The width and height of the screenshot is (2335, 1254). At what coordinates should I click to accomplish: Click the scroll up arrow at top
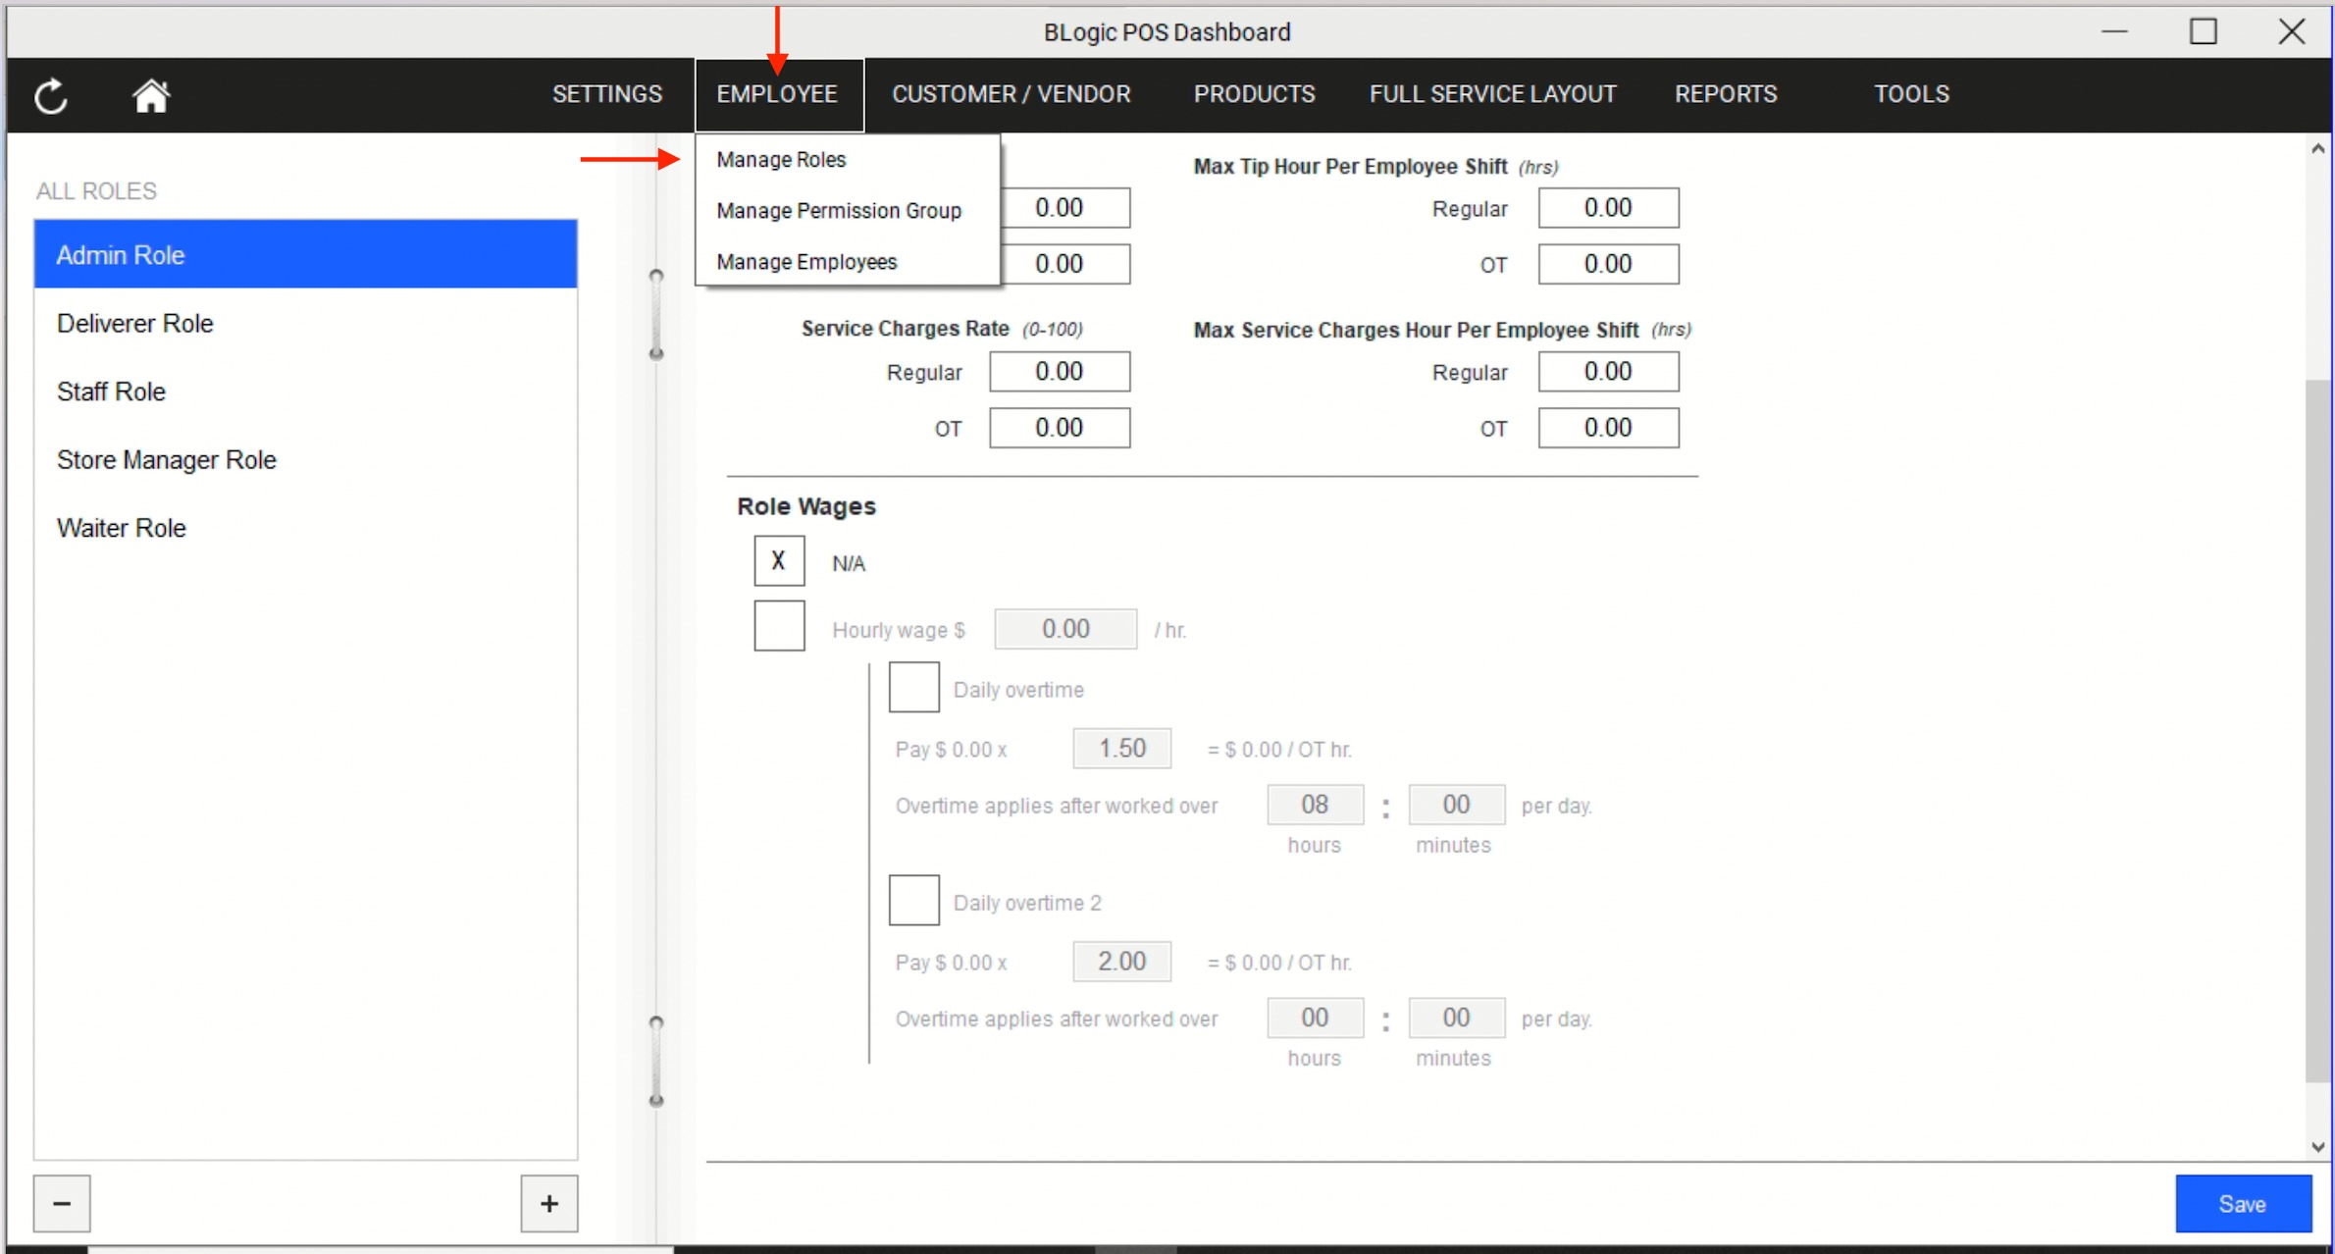[x=2317, y=149]
